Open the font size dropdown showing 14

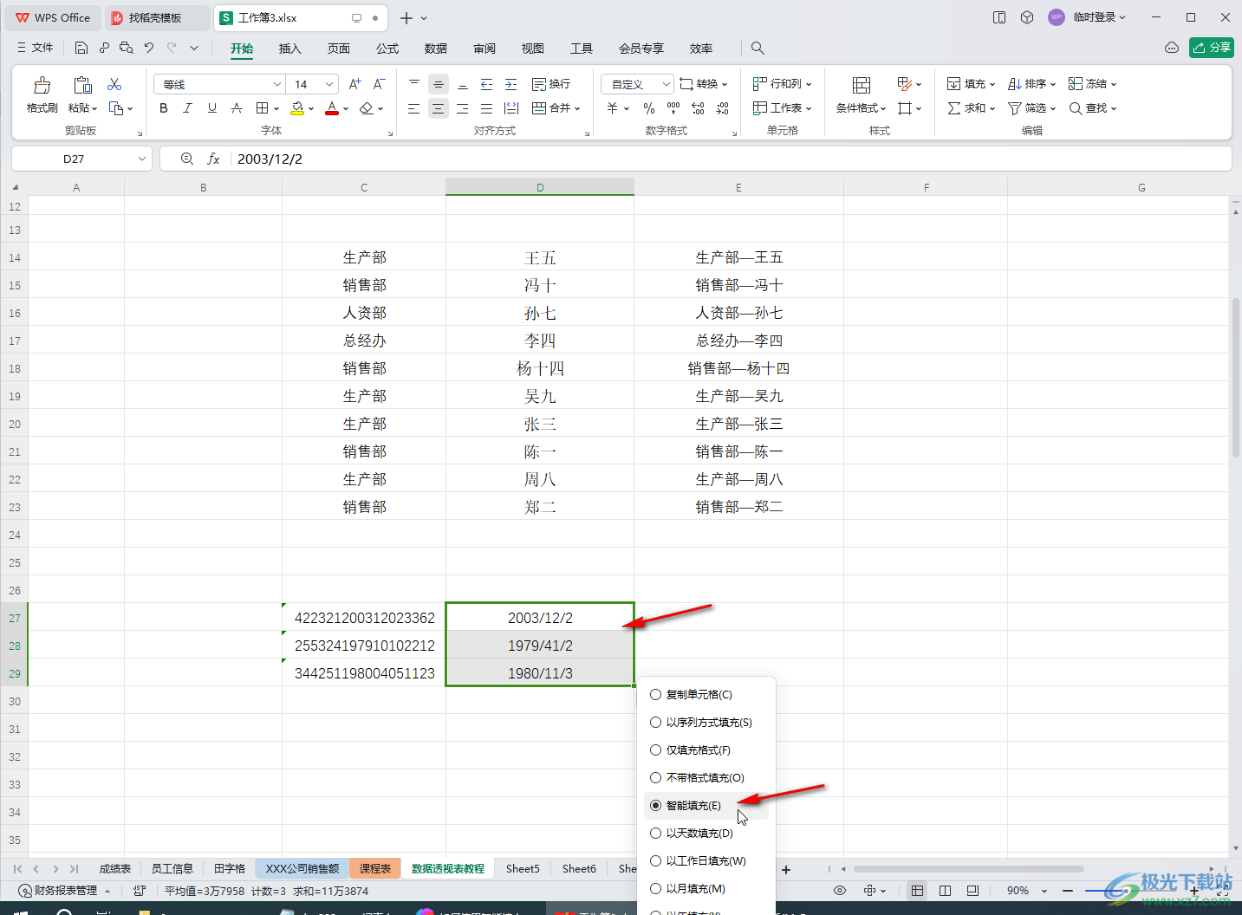[329, 84]
